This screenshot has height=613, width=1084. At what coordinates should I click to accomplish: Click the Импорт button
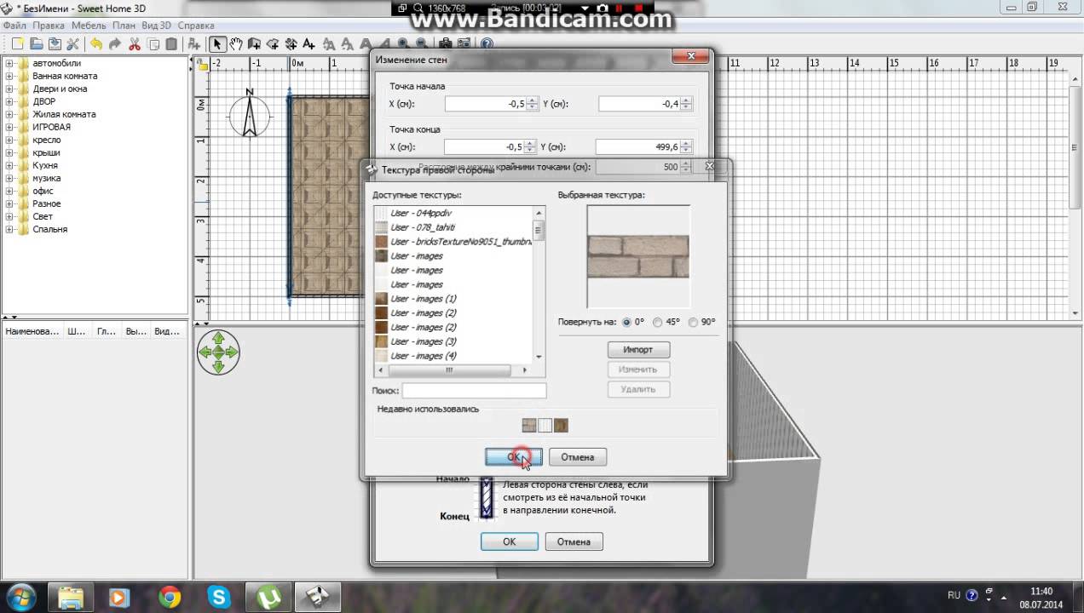coord(637,350)
